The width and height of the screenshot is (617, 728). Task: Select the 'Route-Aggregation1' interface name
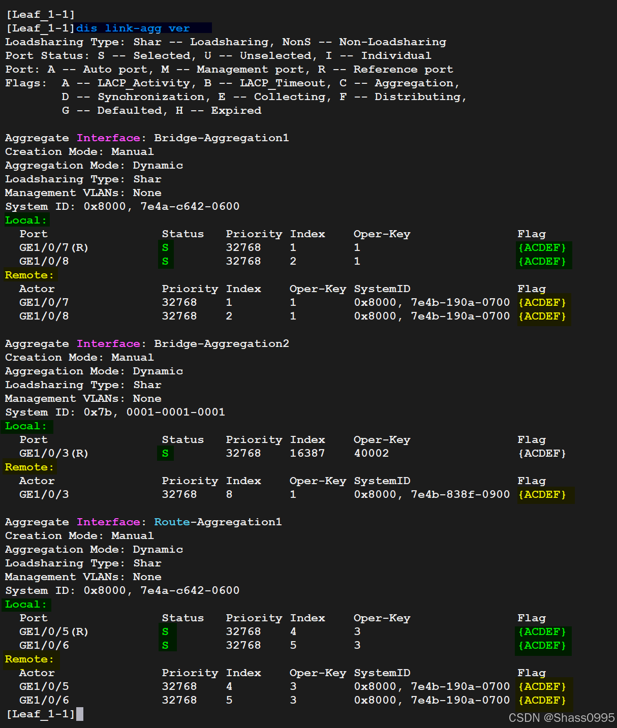[x=218, y=522]
